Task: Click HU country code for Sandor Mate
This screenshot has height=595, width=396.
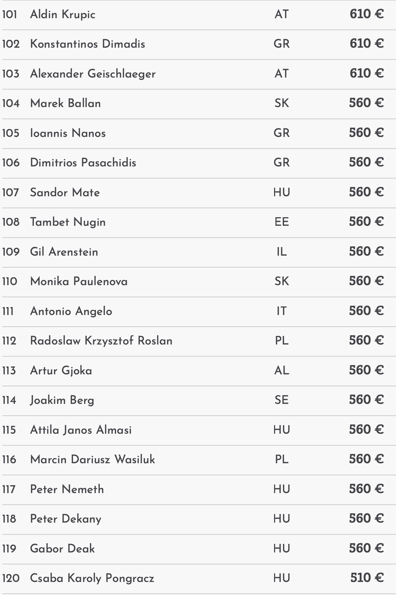Action: pyautogui.click(x=282, y=192)
